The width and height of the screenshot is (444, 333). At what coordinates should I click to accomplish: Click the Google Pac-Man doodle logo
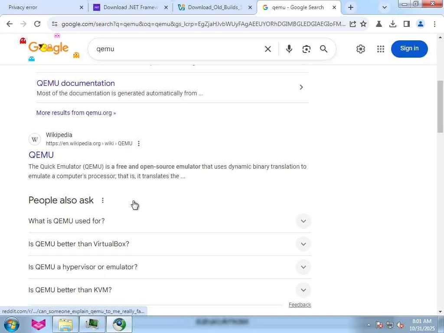[49, 48]
